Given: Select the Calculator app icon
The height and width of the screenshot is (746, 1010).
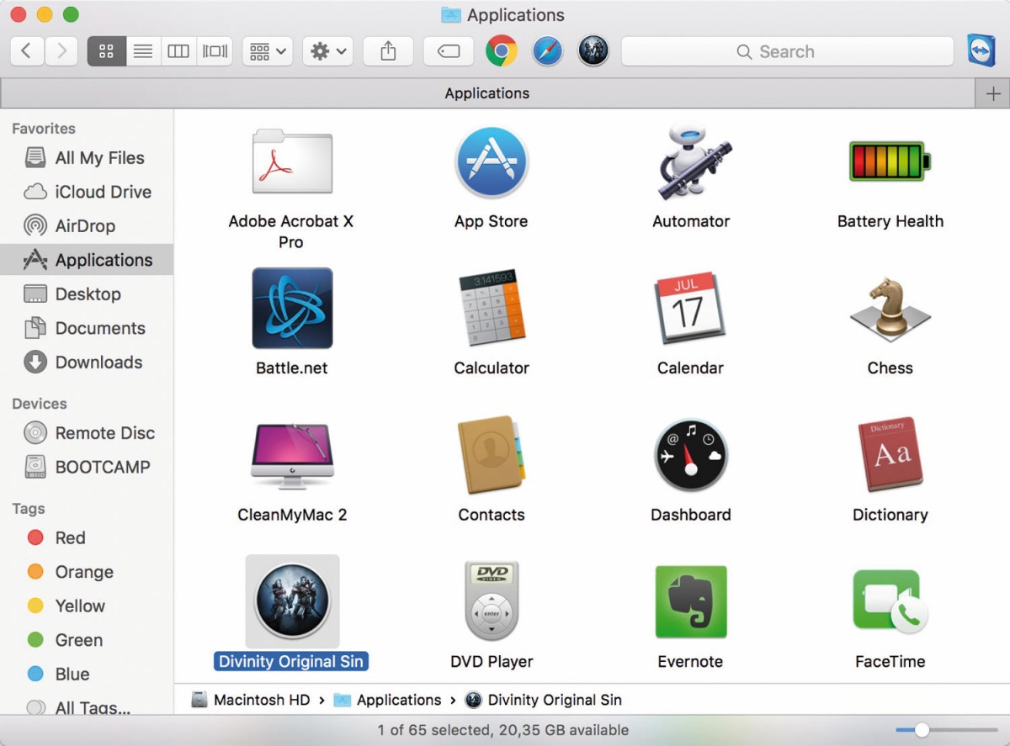Looking at the screenshot, I should 492,308.
